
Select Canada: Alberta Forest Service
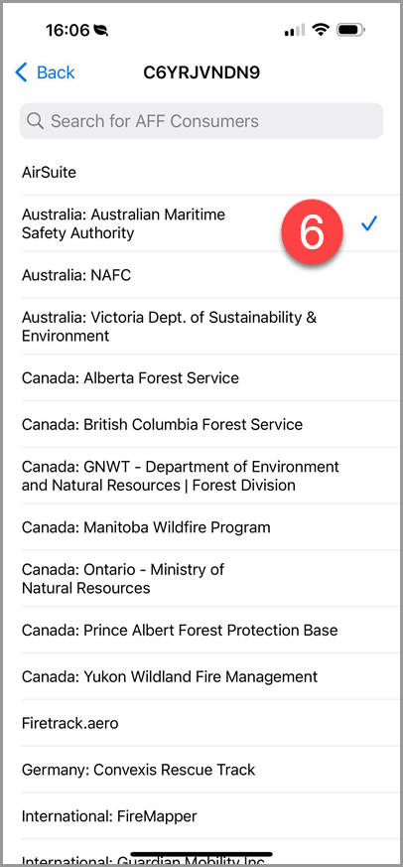click(x=210, y=377)
